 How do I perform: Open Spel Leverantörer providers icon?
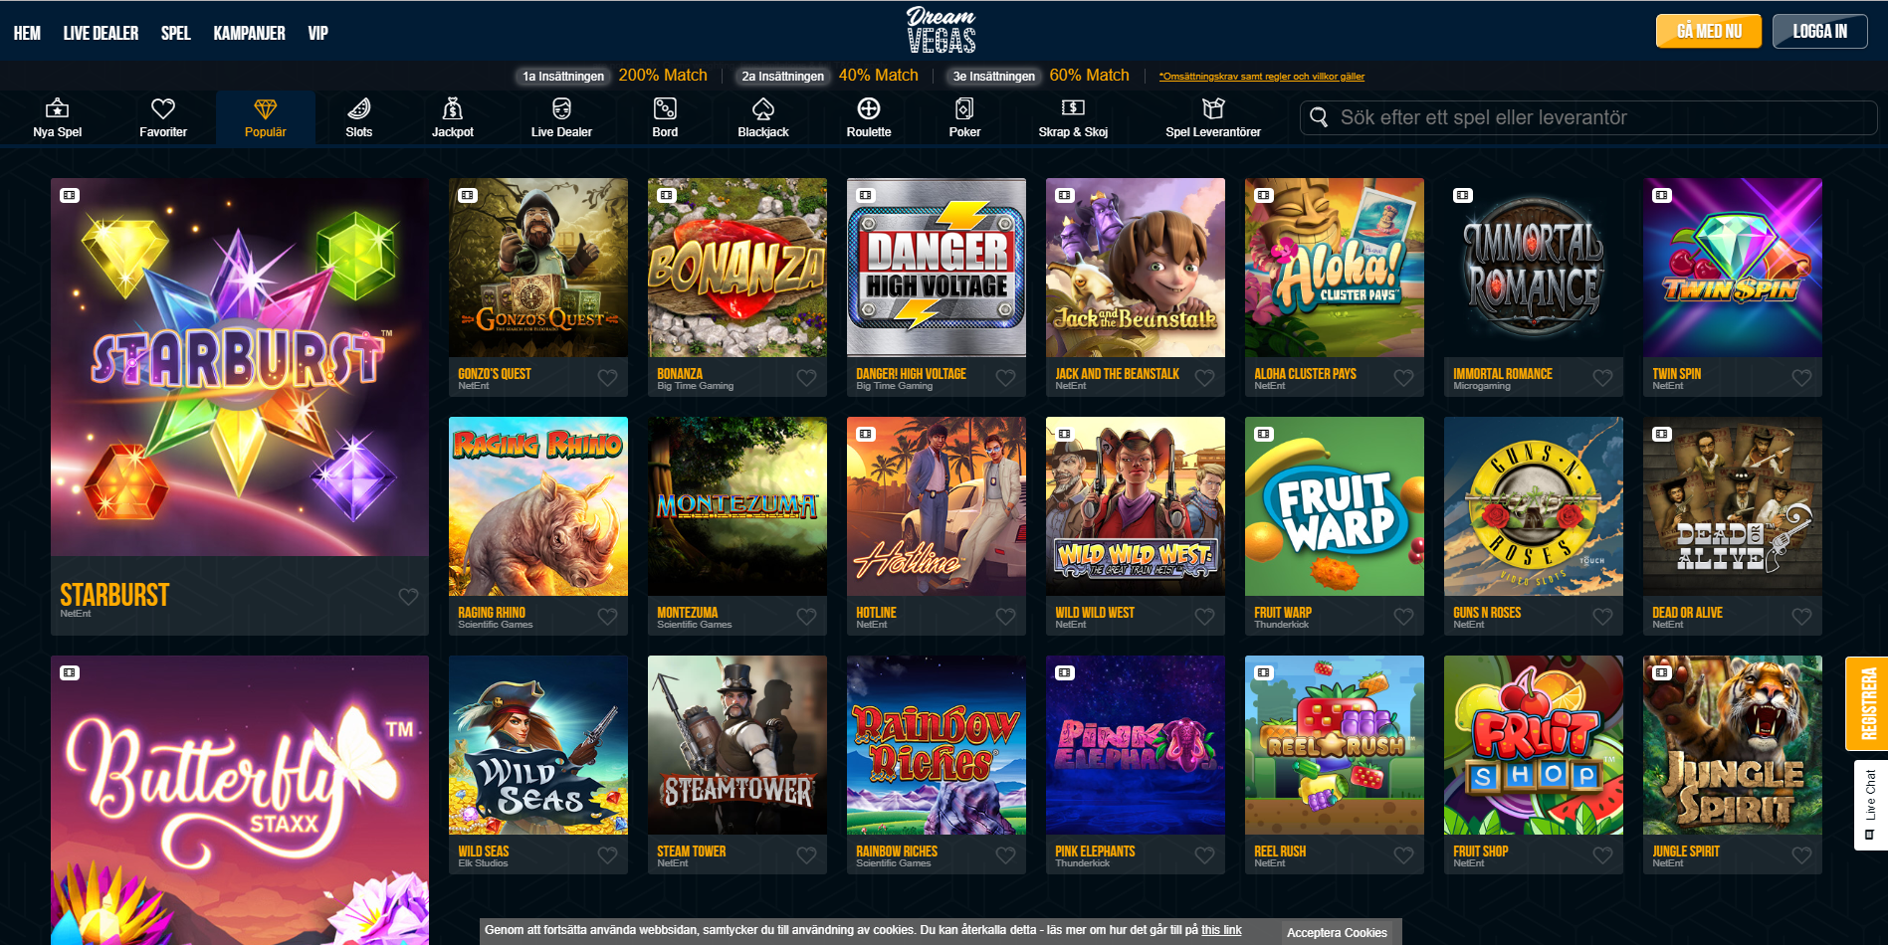[1213, 108]
